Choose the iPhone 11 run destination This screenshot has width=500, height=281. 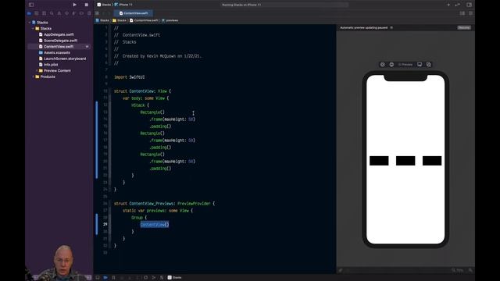click(x=123, y=5)
